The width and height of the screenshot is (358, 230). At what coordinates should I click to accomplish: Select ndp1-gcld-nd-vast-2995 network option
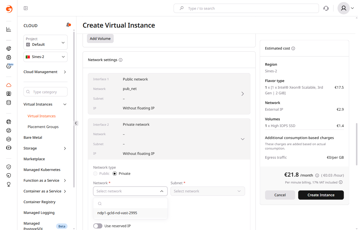coord(130,213)
